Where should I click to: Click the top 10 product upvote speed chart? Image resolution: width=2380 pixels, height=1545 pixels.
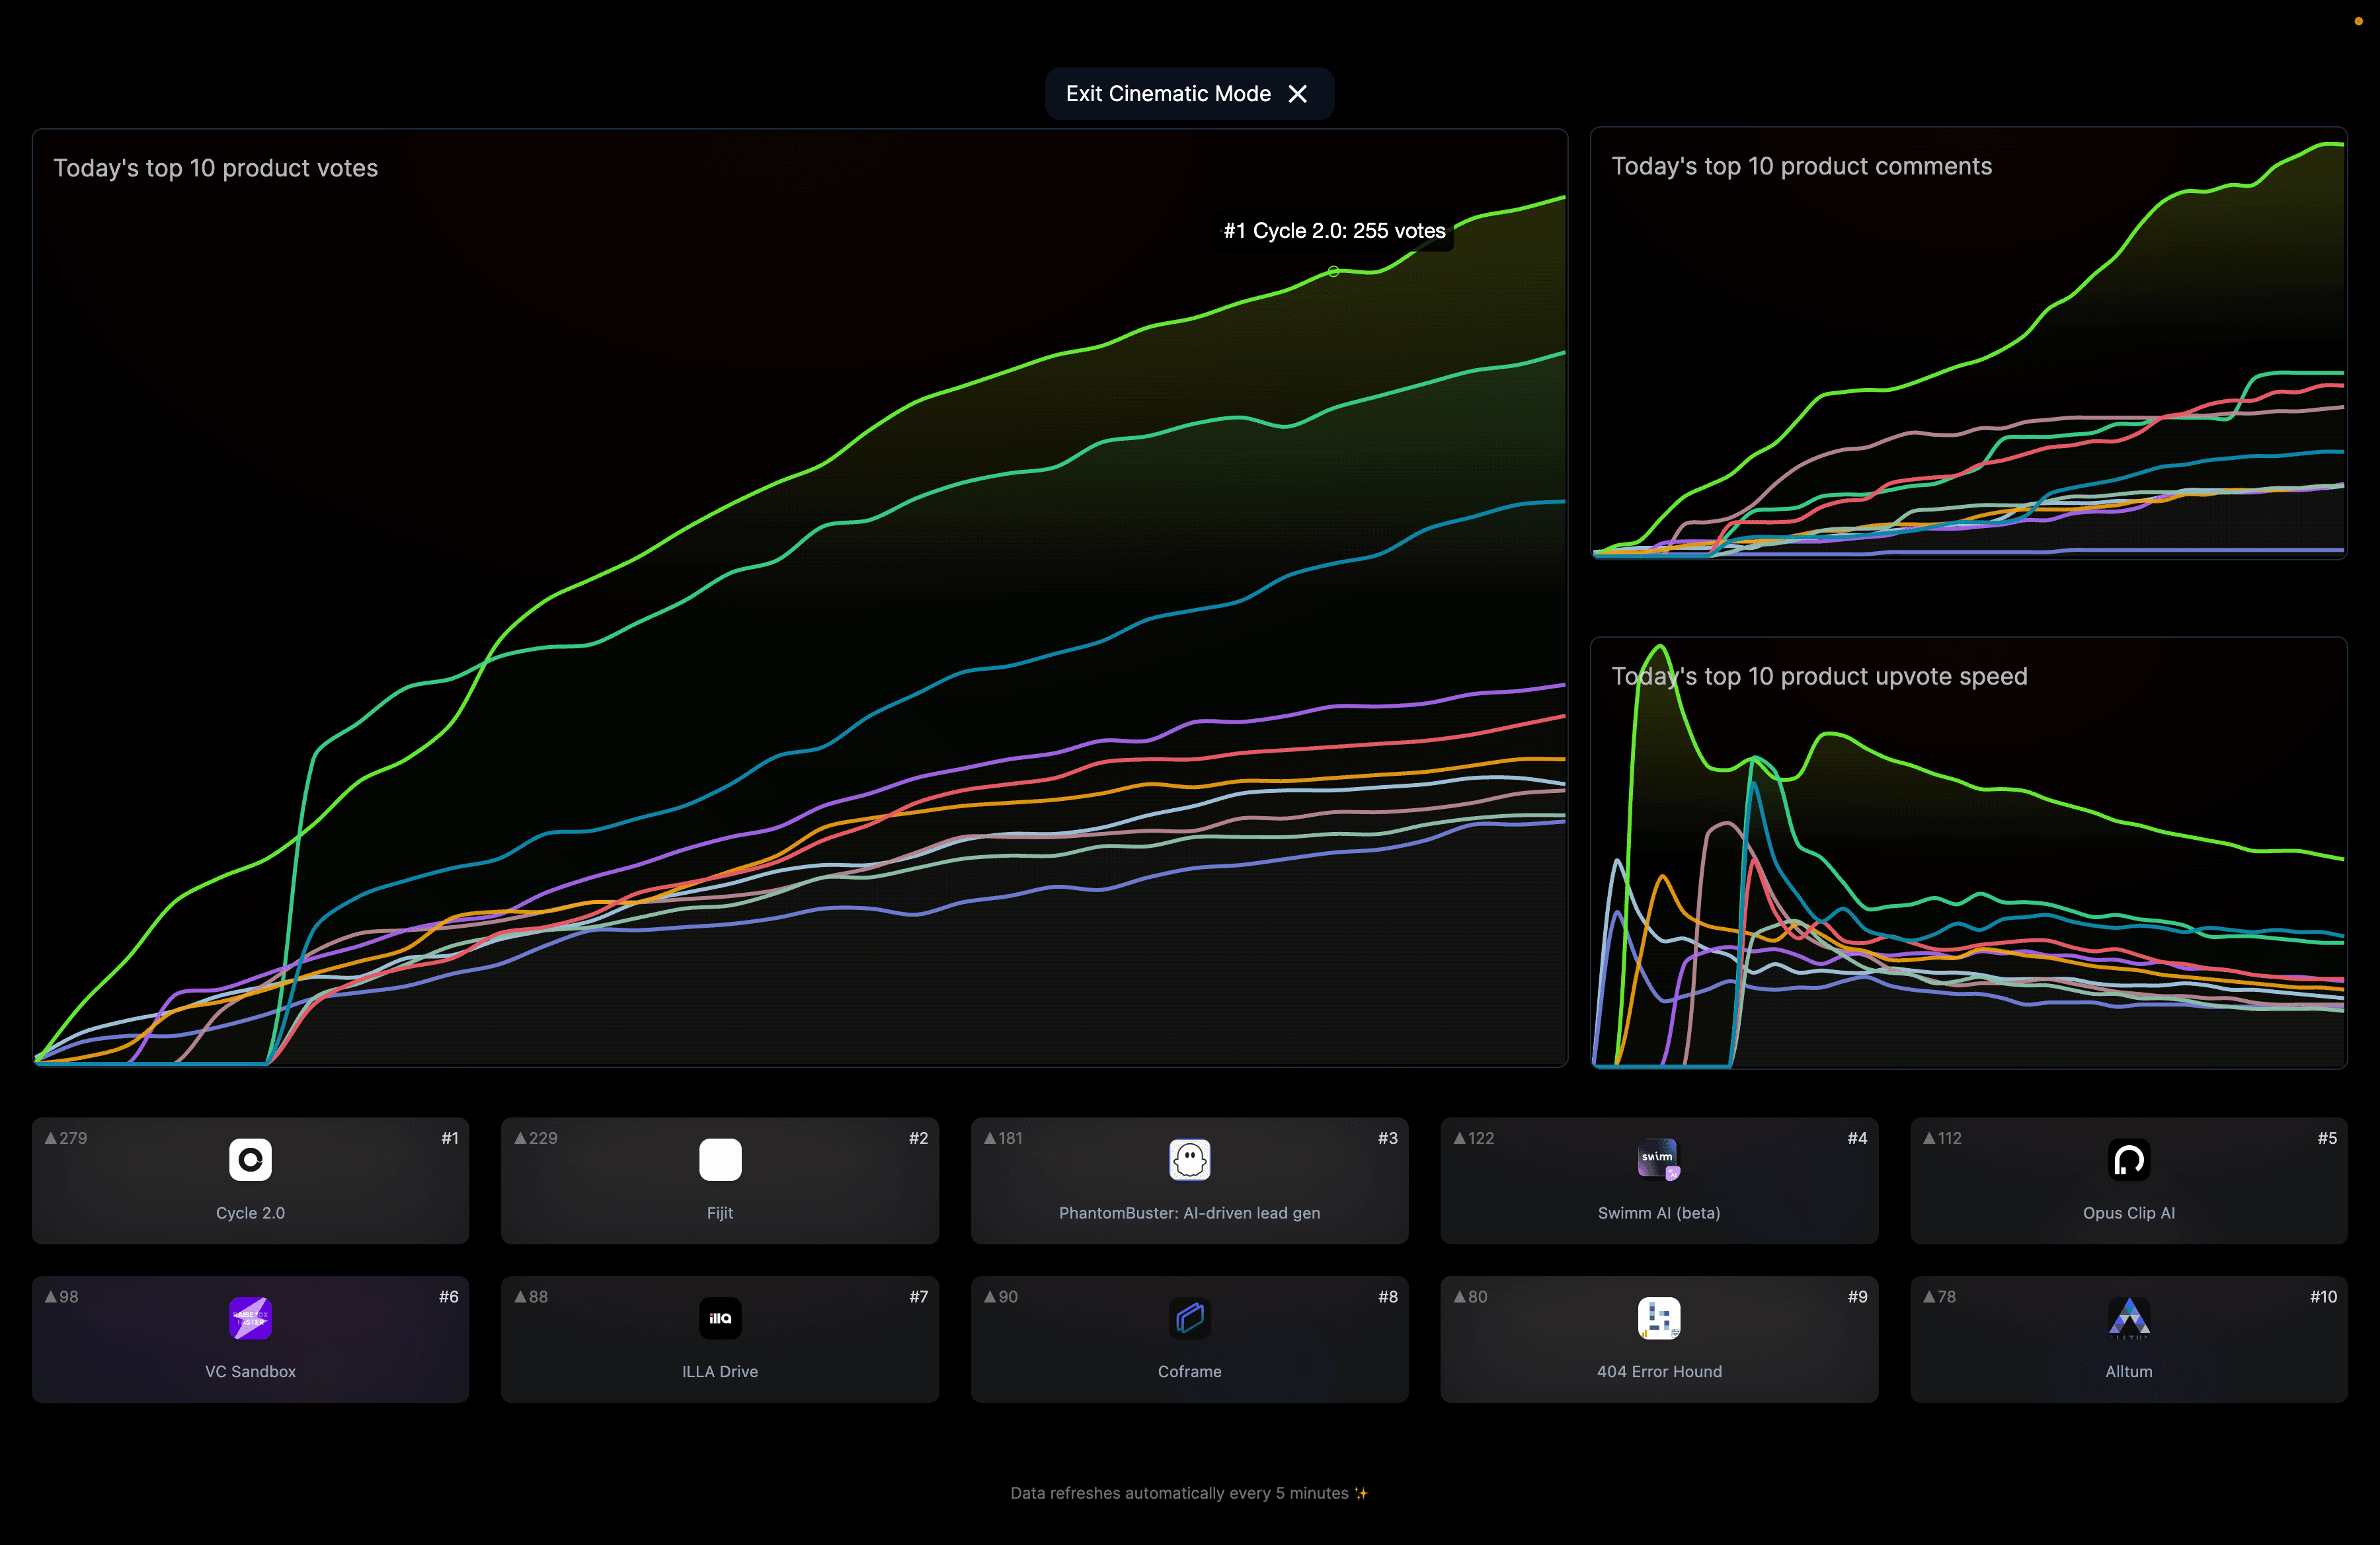point(1968,852)
